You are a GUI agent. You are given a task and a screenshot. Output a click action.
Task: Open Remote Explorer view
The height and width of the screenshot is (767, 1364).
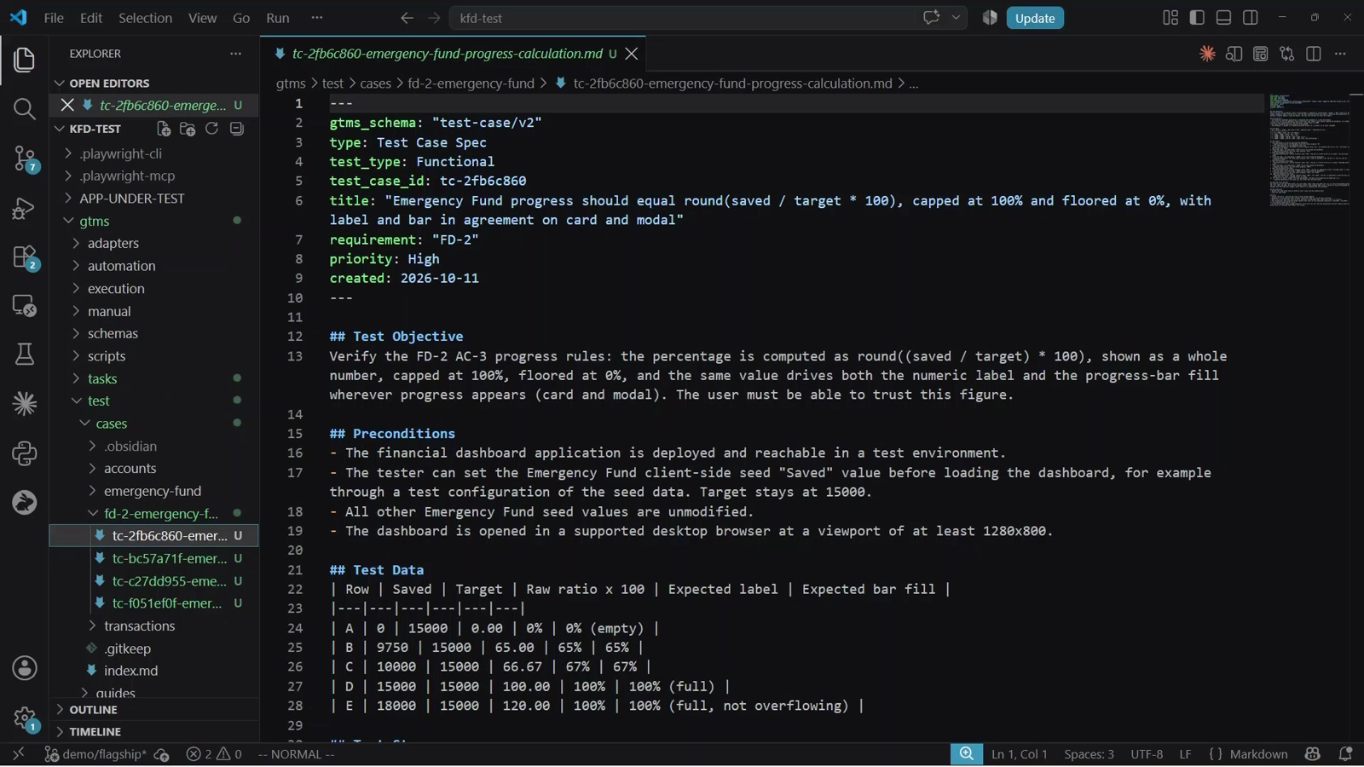tap(24, 306)
